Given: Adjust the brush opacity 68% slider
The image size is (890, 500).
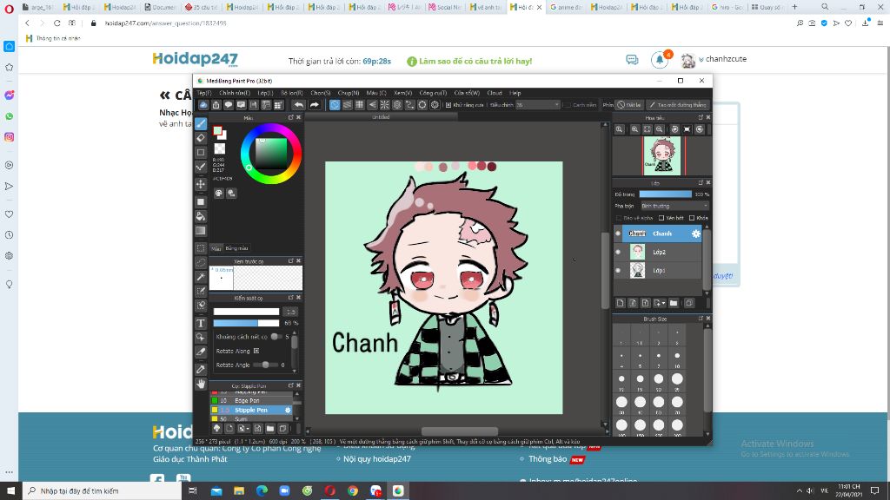Looking at the screenshot, I should [246, 323].
